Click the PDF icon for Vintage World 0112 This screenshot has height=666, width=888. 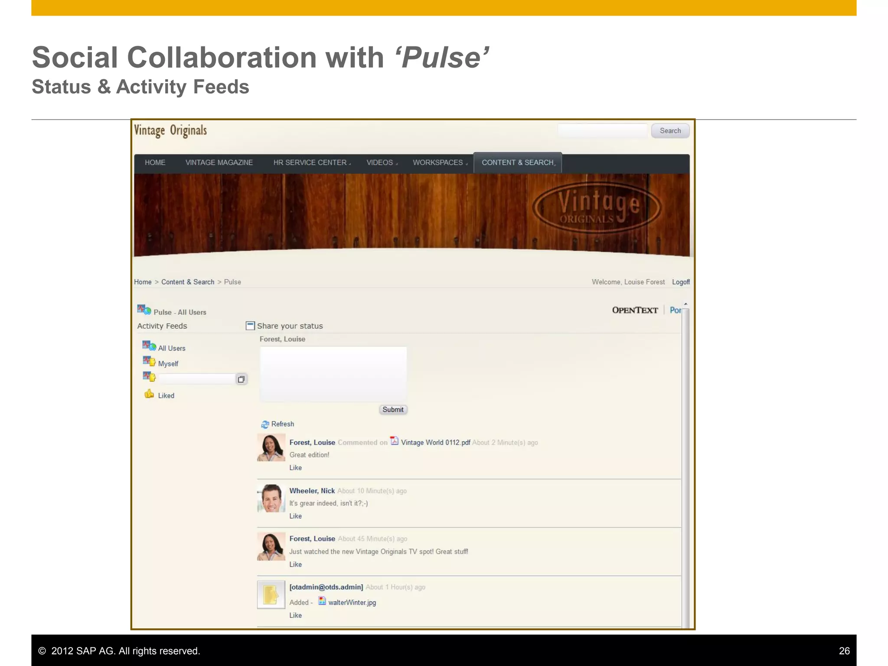pyautogui.click(x=394, y=441)
